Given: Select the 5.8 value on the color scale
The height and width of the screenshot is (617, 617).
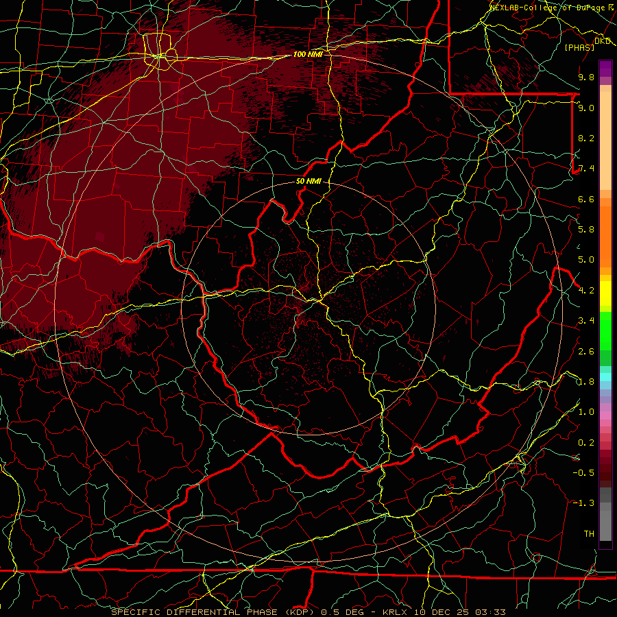Looking at the screenshot, I should (586, 230).
